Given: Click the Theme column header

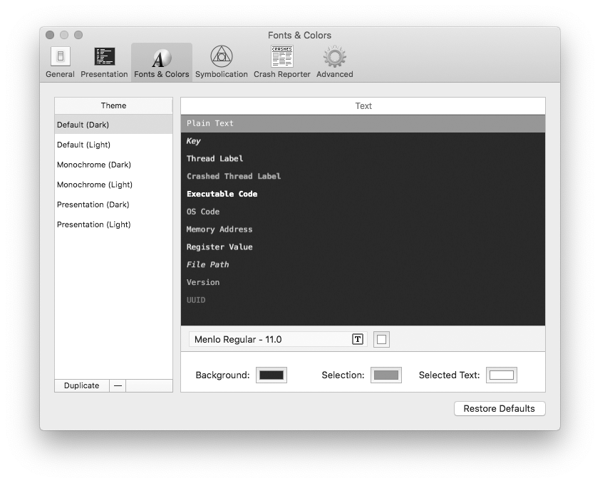Looking at the screenshot, I should [113, 105].
